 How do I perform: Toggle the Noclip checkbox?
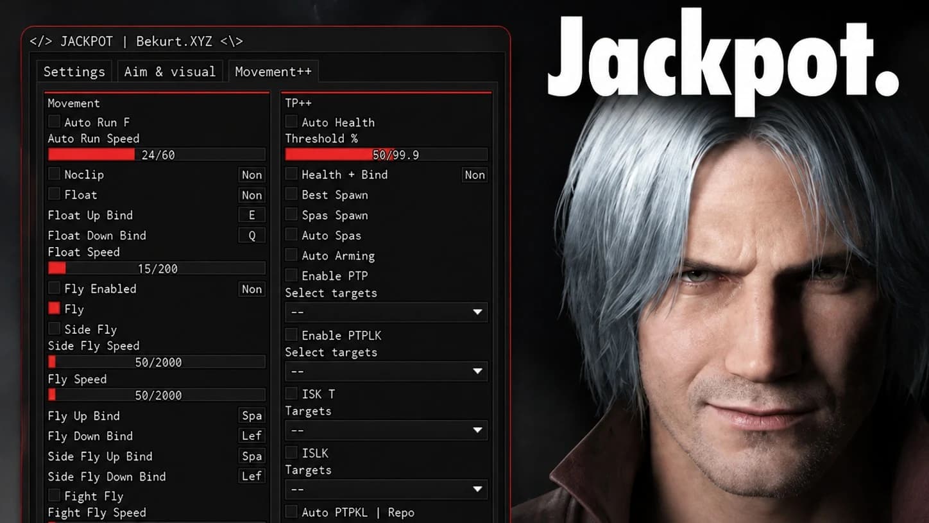[x=54, y=174]
